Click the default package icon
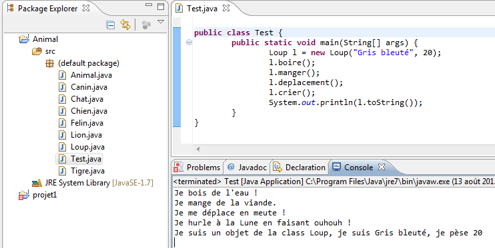495x248 pixels. coord(49,63)
